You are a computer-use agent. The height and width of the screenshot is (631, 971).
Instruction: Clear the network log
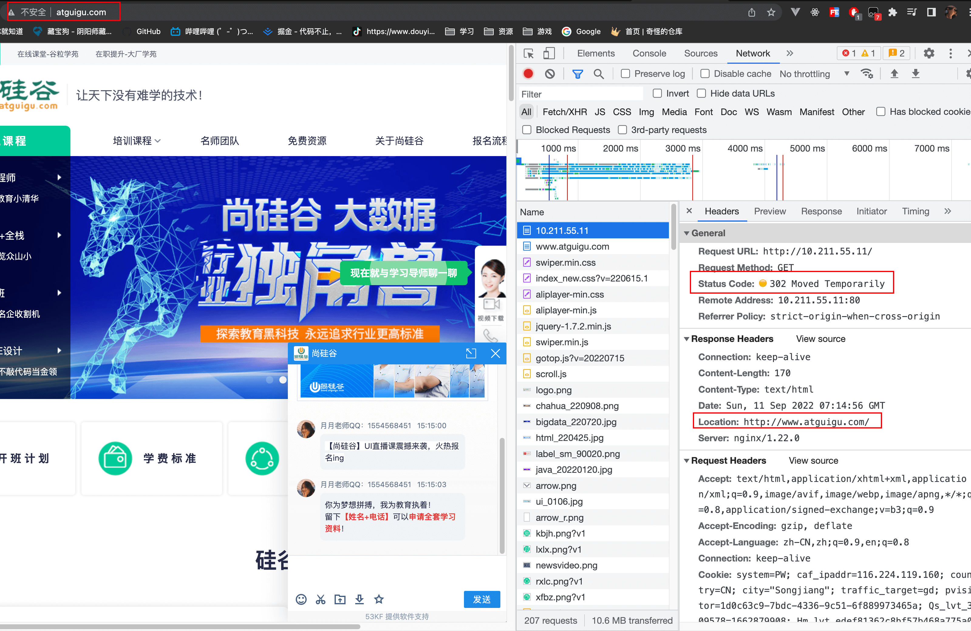[x=550, y=73]
